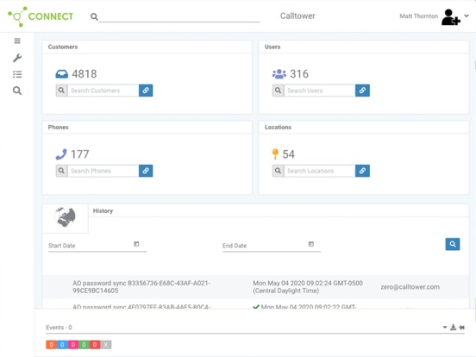The width and height of the screenshot is (476, 357).
Task: Click the link button next to Search Users
Action: point(362,91)
